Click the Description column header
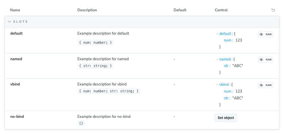284x134 pixels. coord(87,10)
